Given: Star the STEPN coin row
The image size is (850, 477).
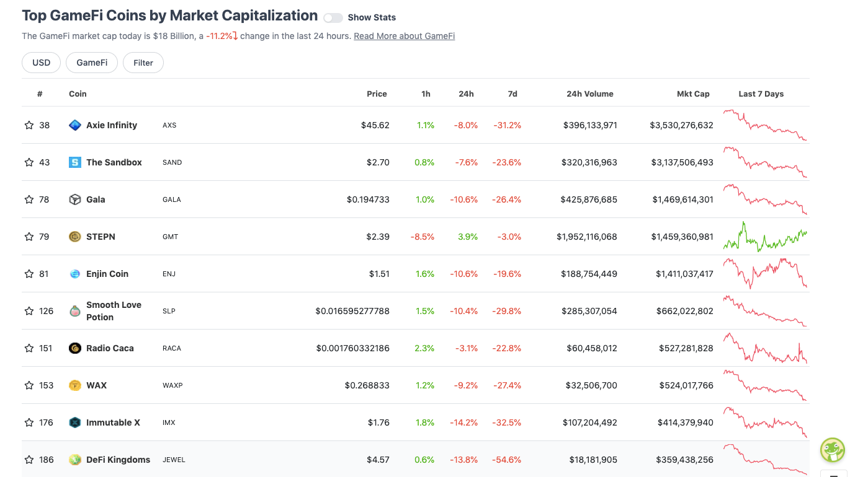Looking at the screenshot, I should tap(29, 237).
